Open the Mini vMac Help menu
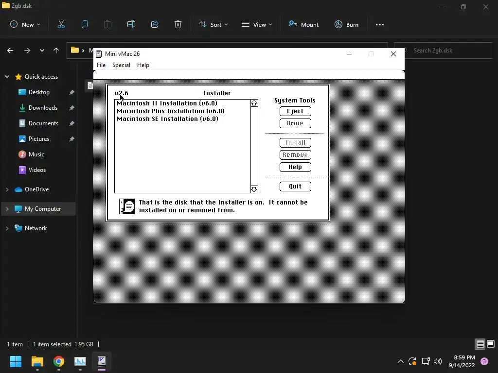The width and height of the screenshot is (498, 373). (x=143, y=65)
